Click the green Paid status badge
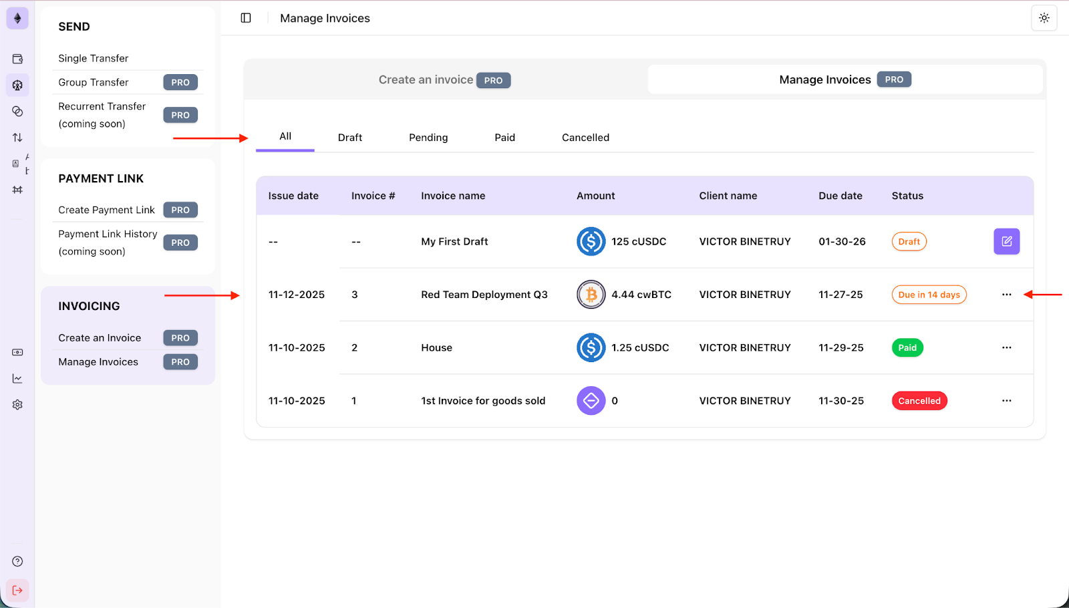The height and width of the screenshot is (608, 1069). (x=907, y=347)
